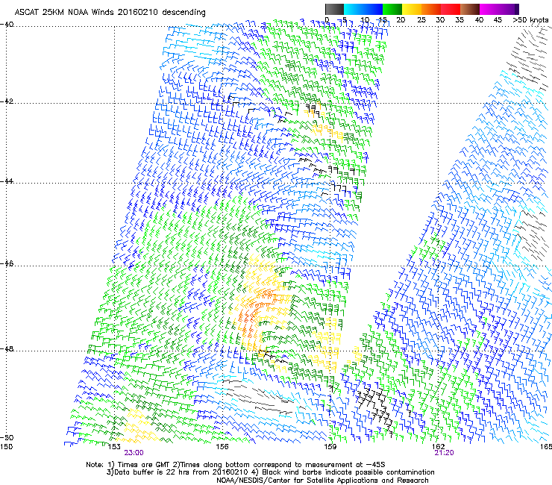Click the legend tick label 35
The width and height of the screenshot is (552, 485).
click(x=460, y=20)
